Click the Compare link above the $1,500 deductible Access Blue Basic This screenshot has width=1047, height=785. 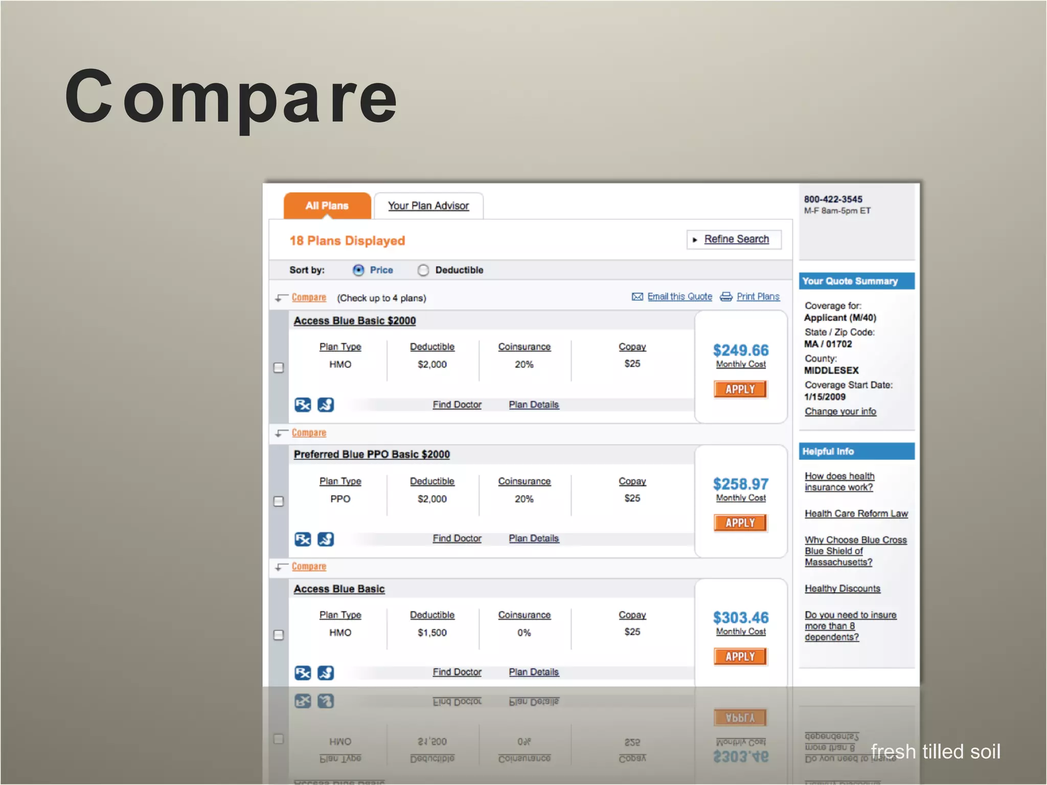click(x=309, y=566)
